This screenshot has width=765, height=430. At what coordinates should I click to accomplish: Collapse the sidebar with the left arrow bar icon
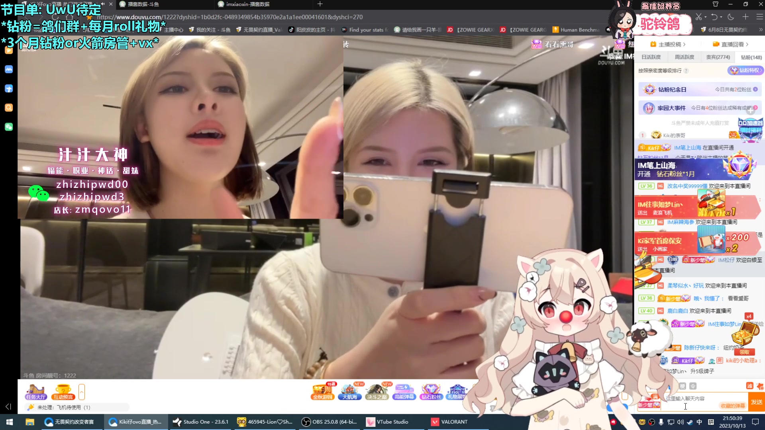coord(8,407)
